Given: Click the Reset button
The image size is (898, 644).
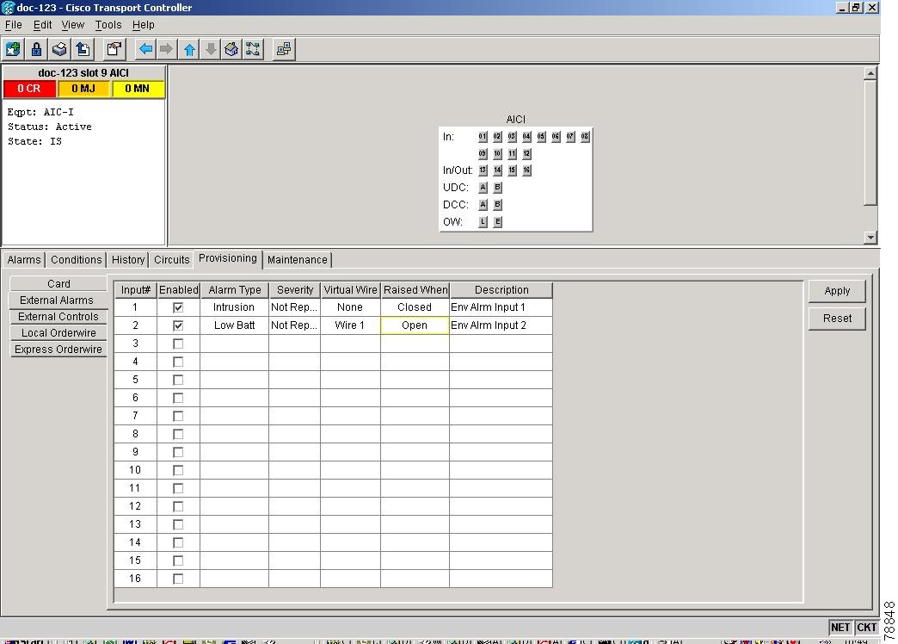Looking at the screenshot, I should [x=837, y=319].
